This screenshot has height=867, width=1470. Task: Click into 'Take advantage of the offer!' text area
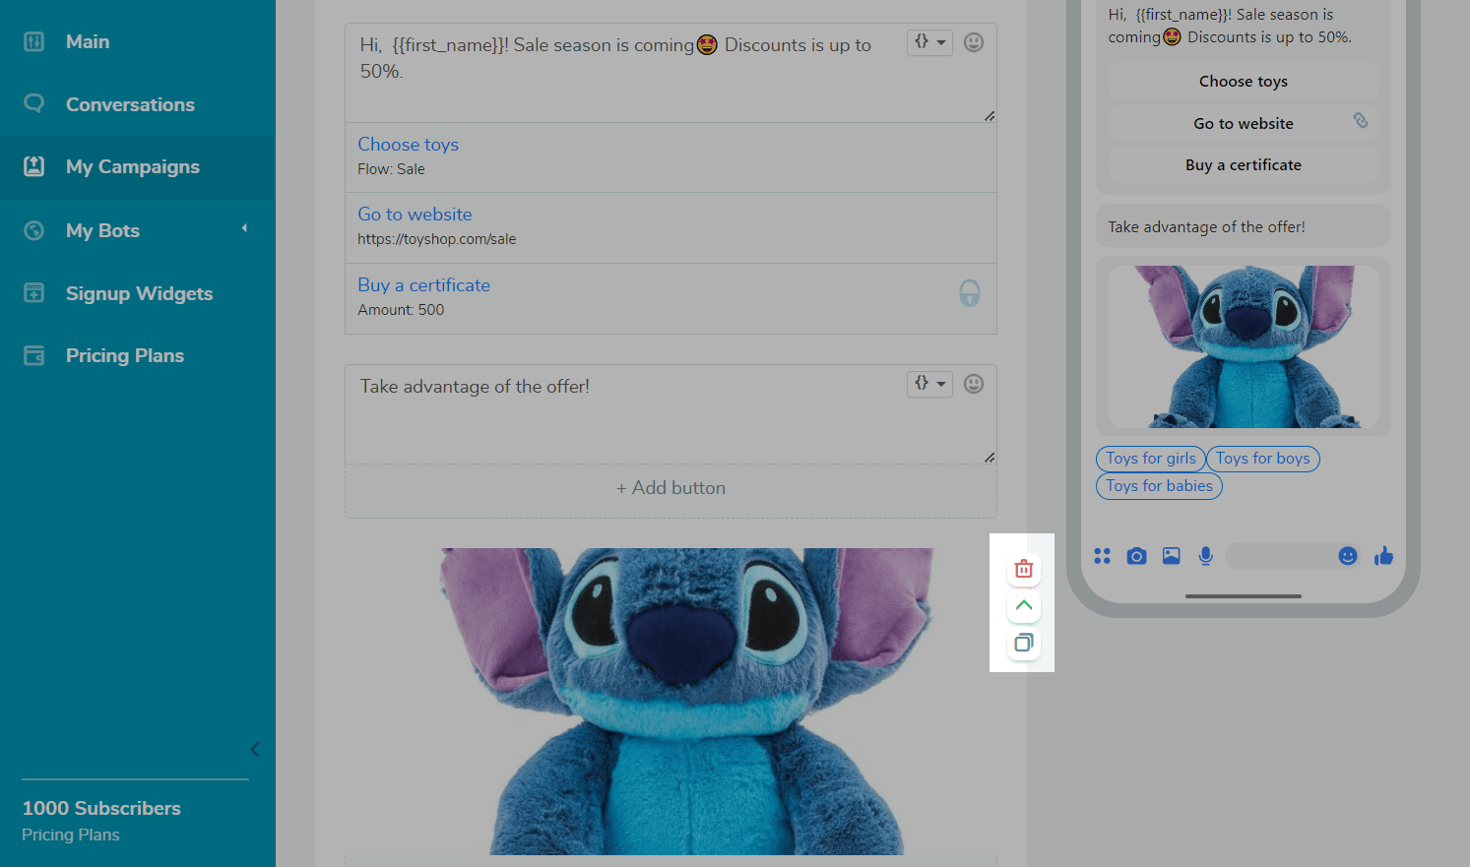tap(671, 413)
